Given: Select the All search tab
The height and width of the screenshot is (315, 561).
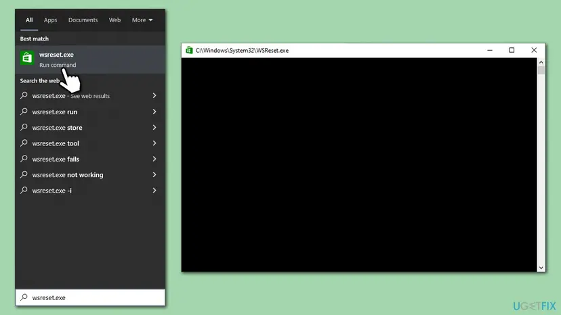Looking at the screenshot, I should click(29, 20).
